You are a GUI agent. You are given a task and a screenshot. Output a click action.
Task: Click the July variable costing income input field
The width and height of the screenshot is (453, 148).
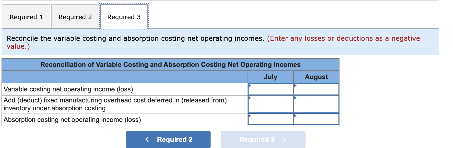click(270, 89)
